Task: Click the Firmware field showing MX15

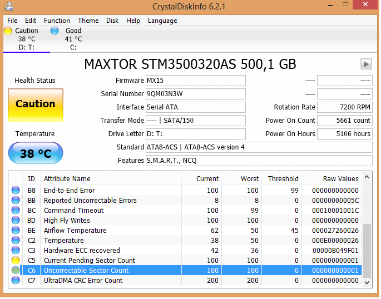Action: [x=196, y=81]
